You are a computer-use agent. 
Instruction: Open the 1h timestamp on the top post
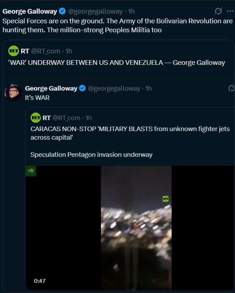tap(131, 11)
